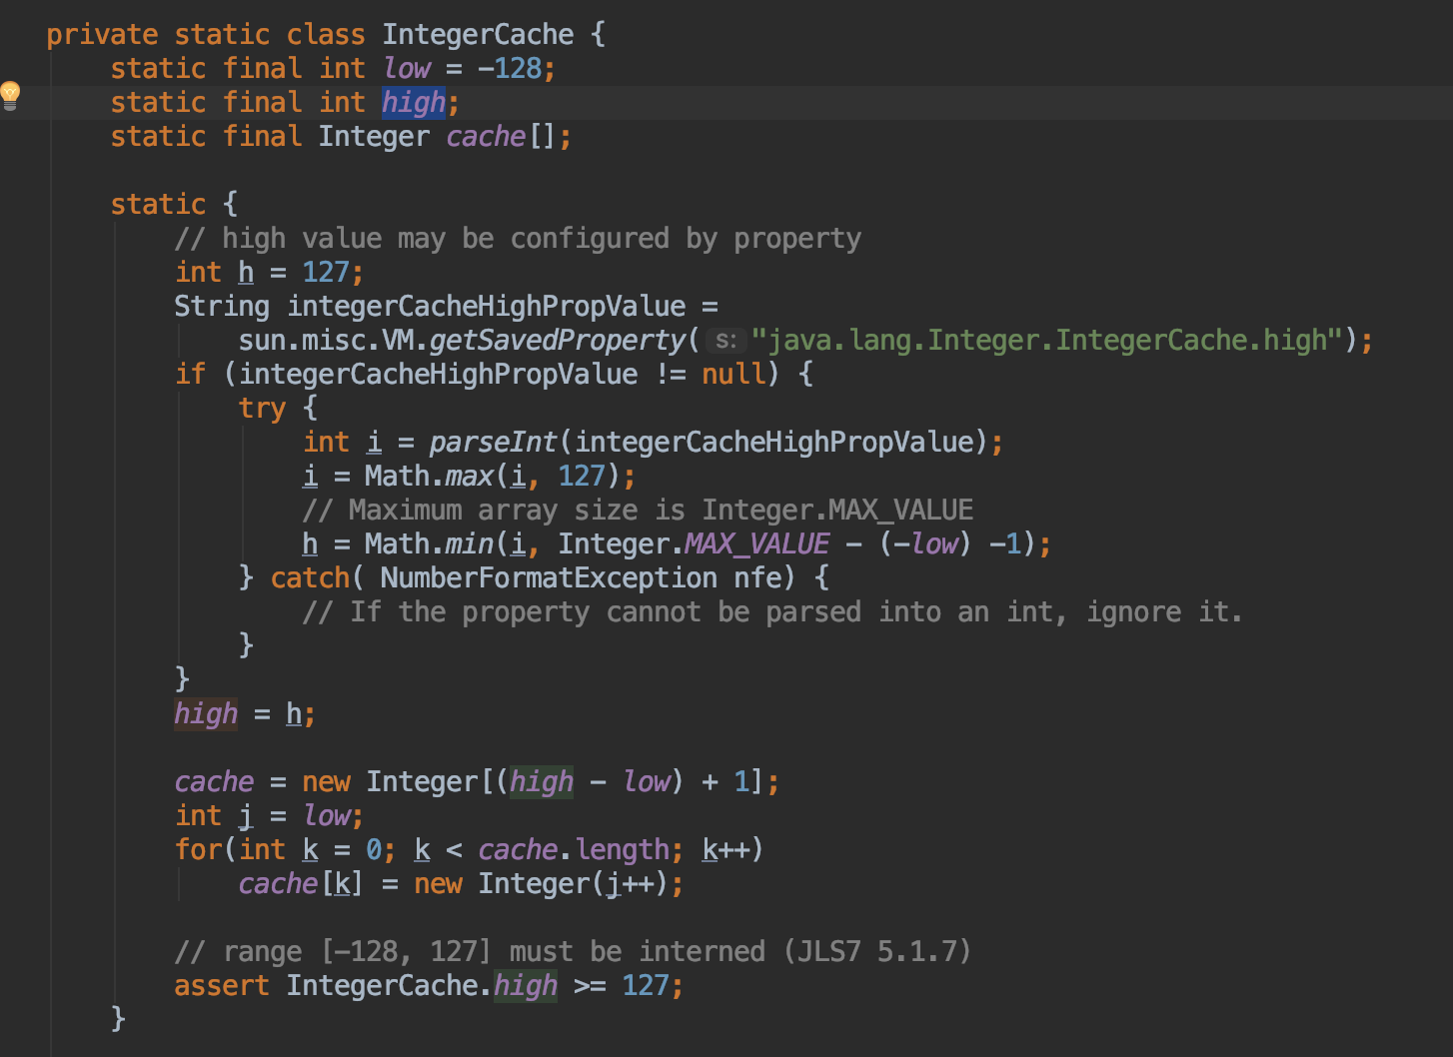
Task: Click 'j++' inside 'new Integer(j++)'
Action: [x=630, y=884]
